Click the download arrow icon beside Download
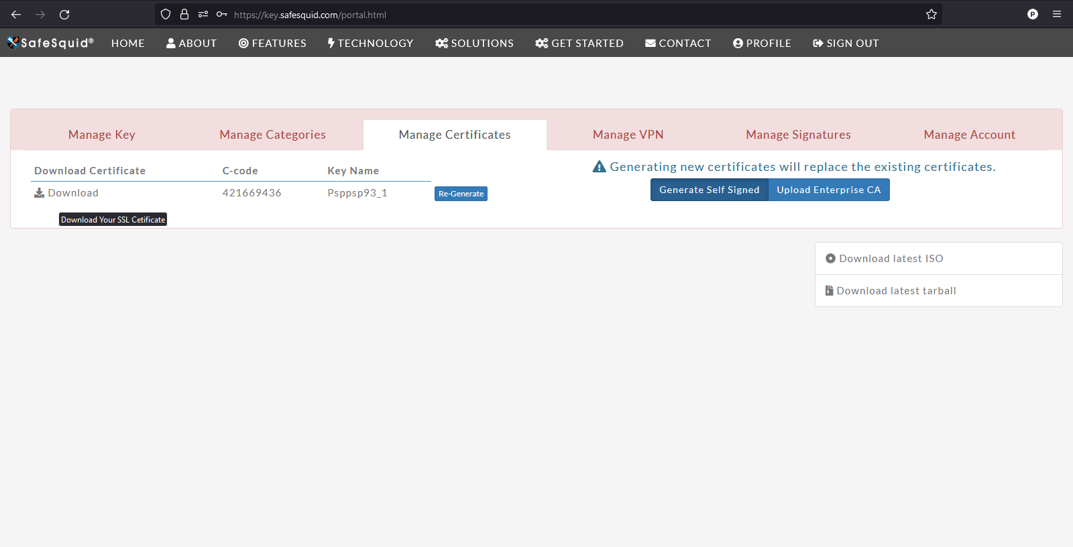The width and height of the screenshot is (1073, 547). pos(40,192)
